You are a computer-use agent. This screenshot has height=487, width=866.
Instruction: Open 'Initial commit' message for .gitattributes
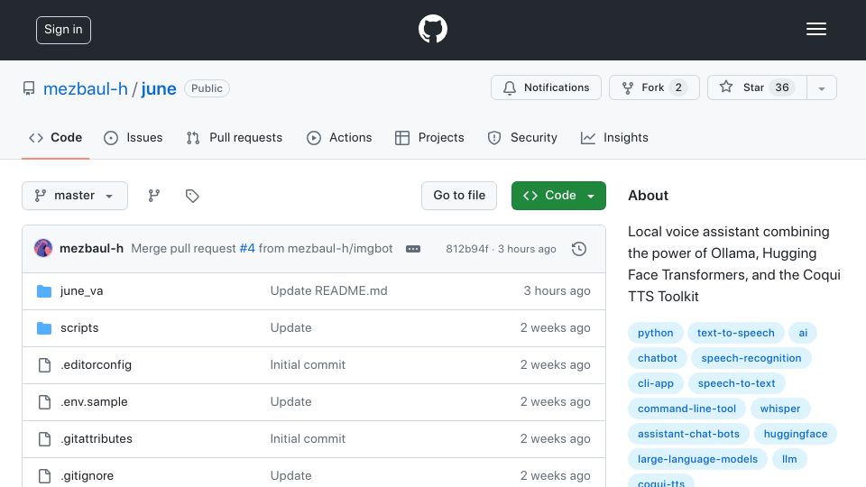pos(308,439)
